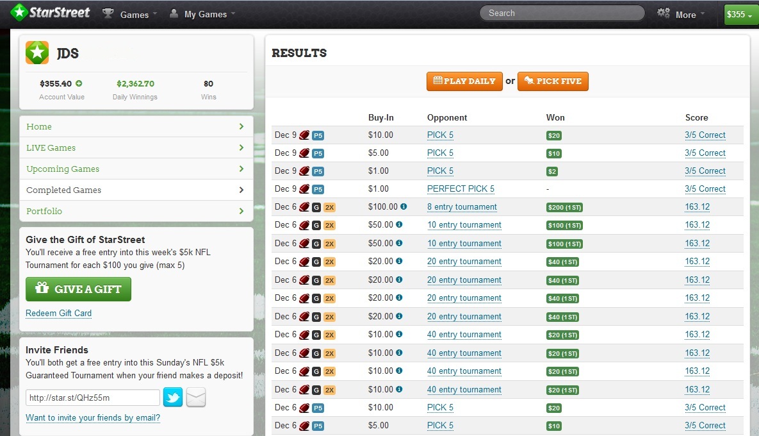Click football icon in Dec 9 $5.00 row

click(x=304, y=153)
